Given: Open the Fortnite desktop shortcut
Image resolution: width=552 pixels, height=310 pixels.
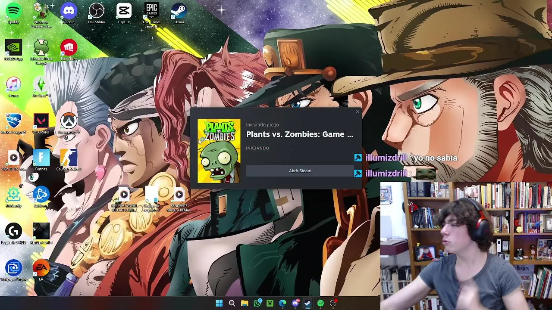Looking at the screenshot, I should coord(41,160).
